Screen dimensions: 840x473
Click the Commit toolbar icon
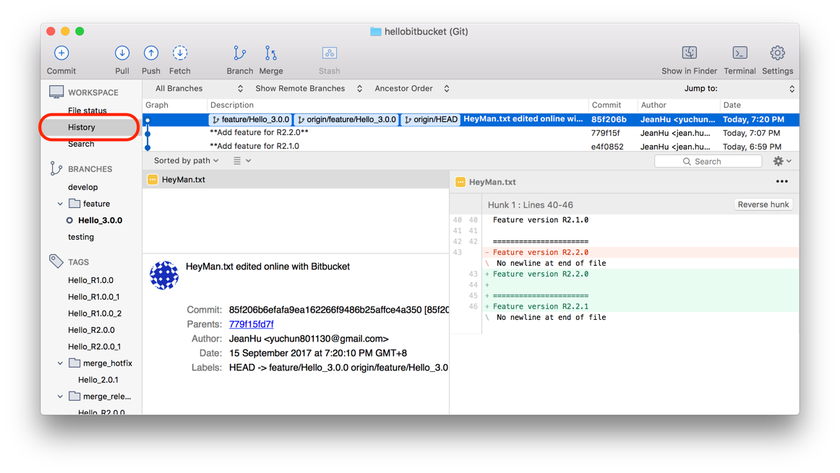point(61,53)
